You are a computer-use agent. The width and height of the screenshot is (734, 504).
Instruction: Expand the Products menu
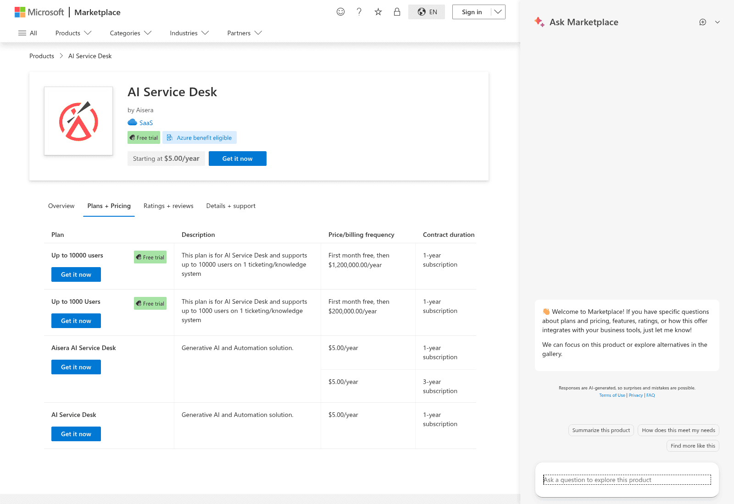click(73, 33)
